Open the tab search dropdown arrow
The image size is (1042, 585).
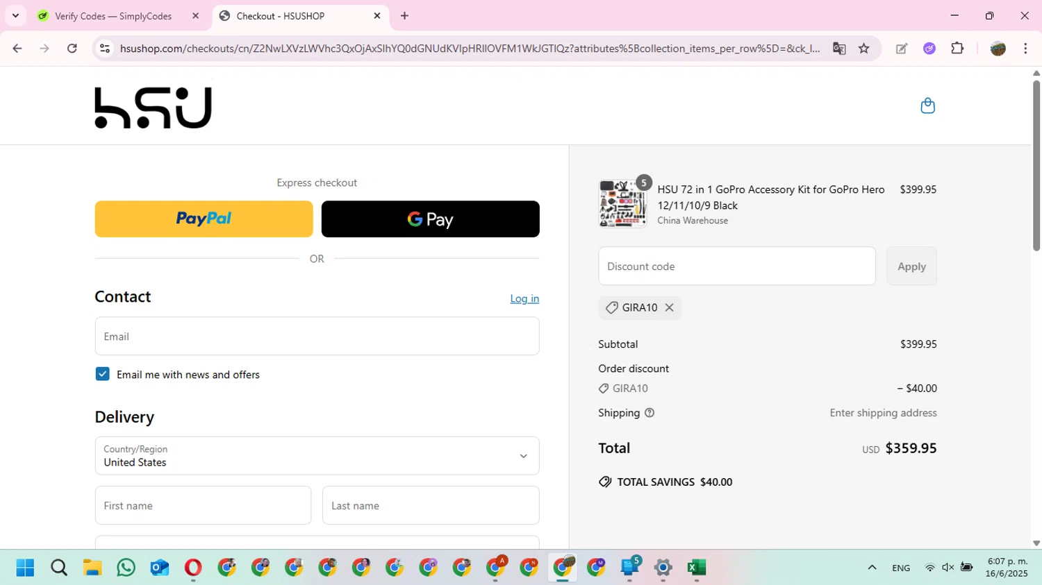(15, 16)
